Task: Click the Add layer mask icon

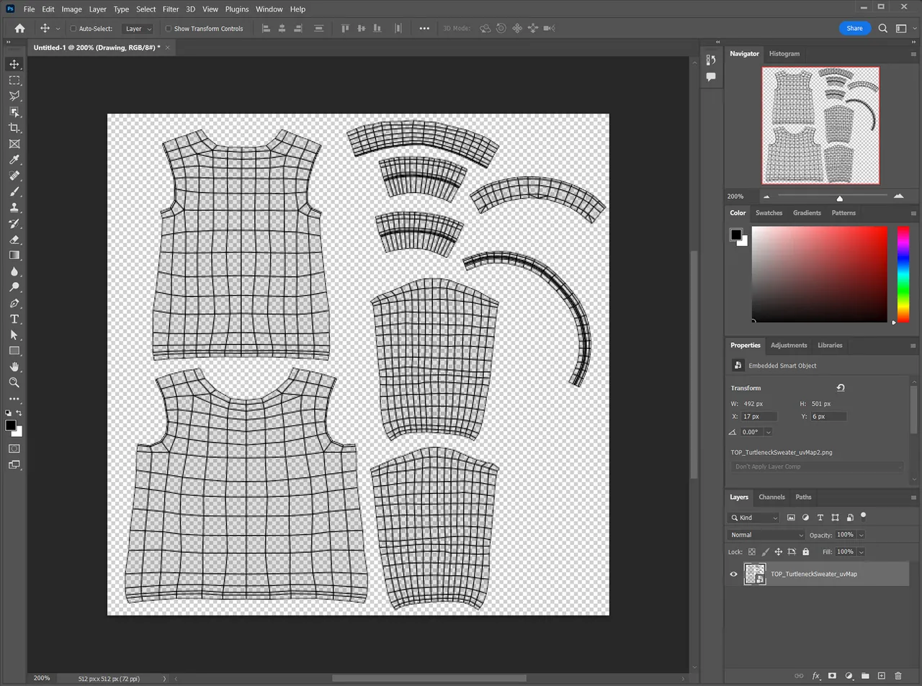Action: (x=832, y=676)
